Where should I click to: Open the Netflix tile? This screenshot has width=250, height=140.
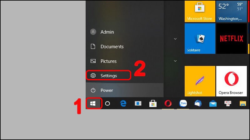(x=231, y=39)
